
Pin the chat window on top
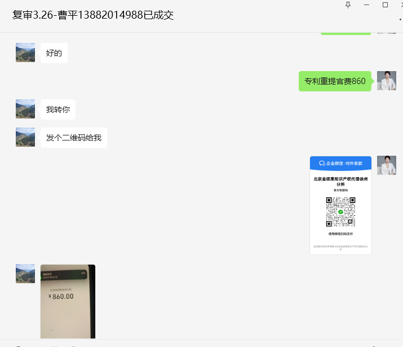click(348, 5)
